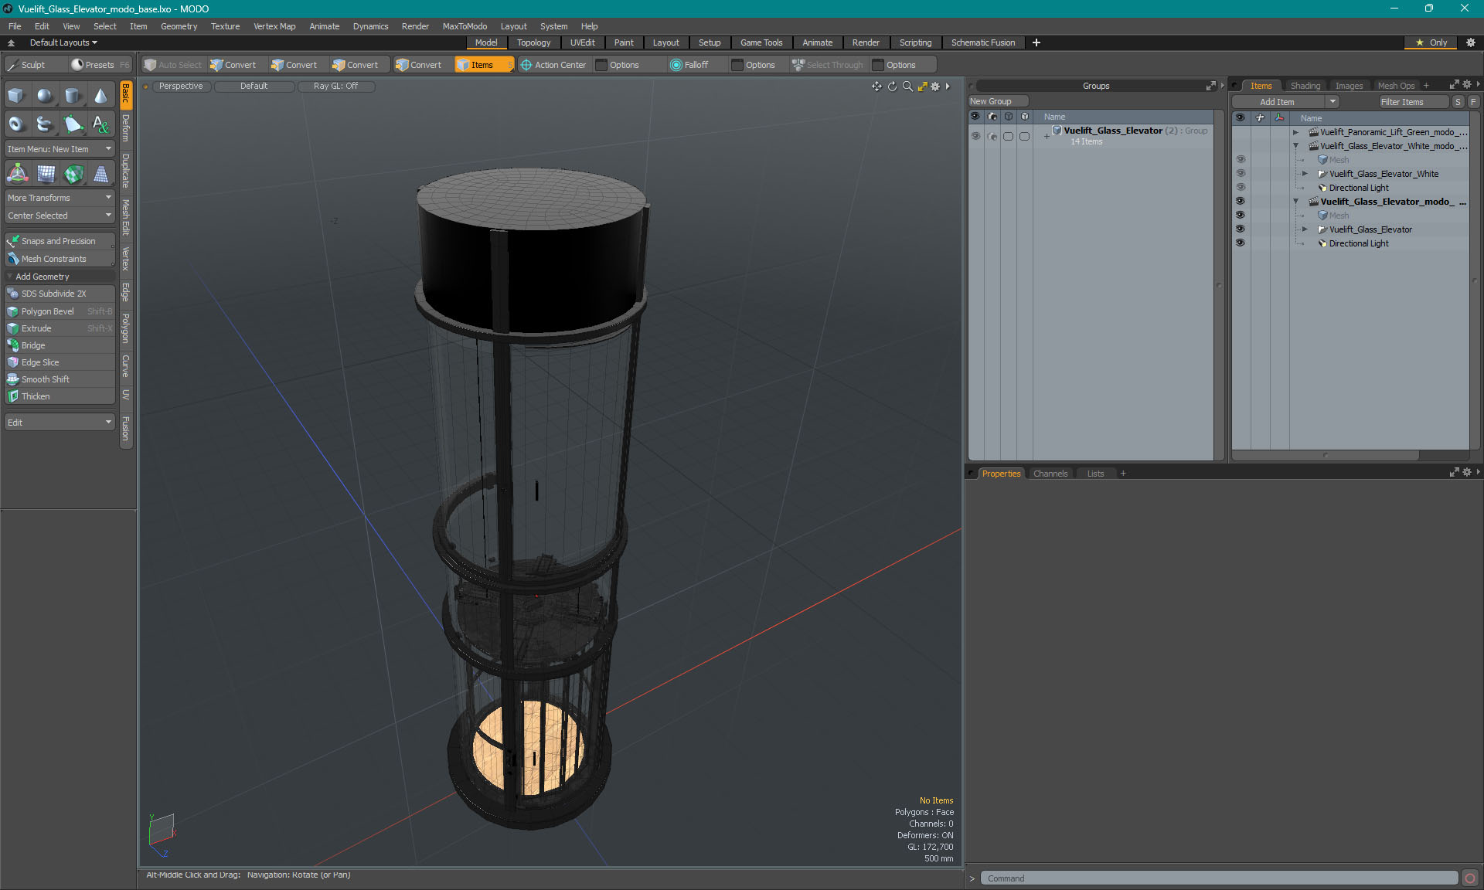
Task: Click the New Group button
Action: click(x=997, y=101)
